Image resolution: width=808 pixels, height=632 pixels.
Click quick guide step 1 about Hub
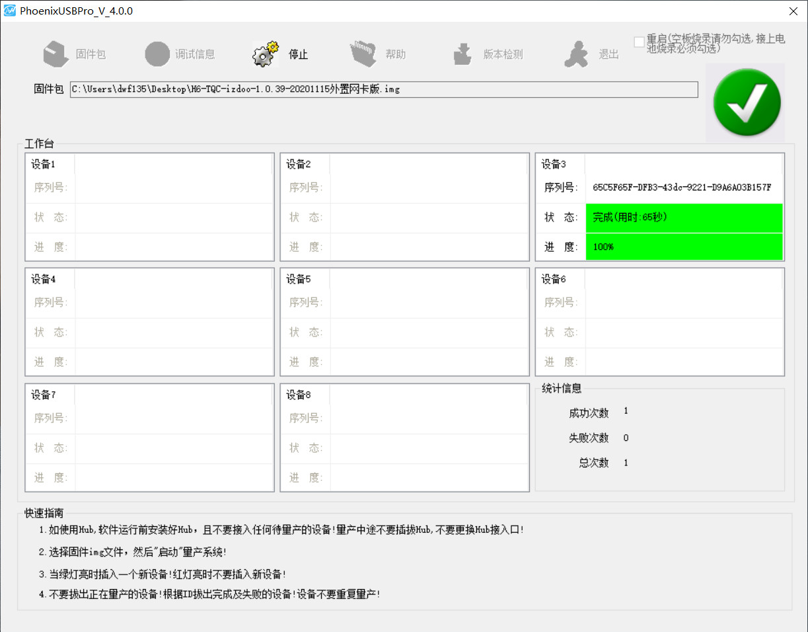click(x=281, y=530)
